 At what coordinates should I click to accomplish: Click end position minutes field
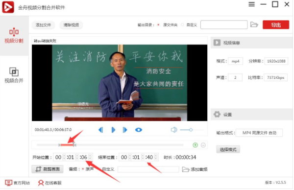[137, 157]
